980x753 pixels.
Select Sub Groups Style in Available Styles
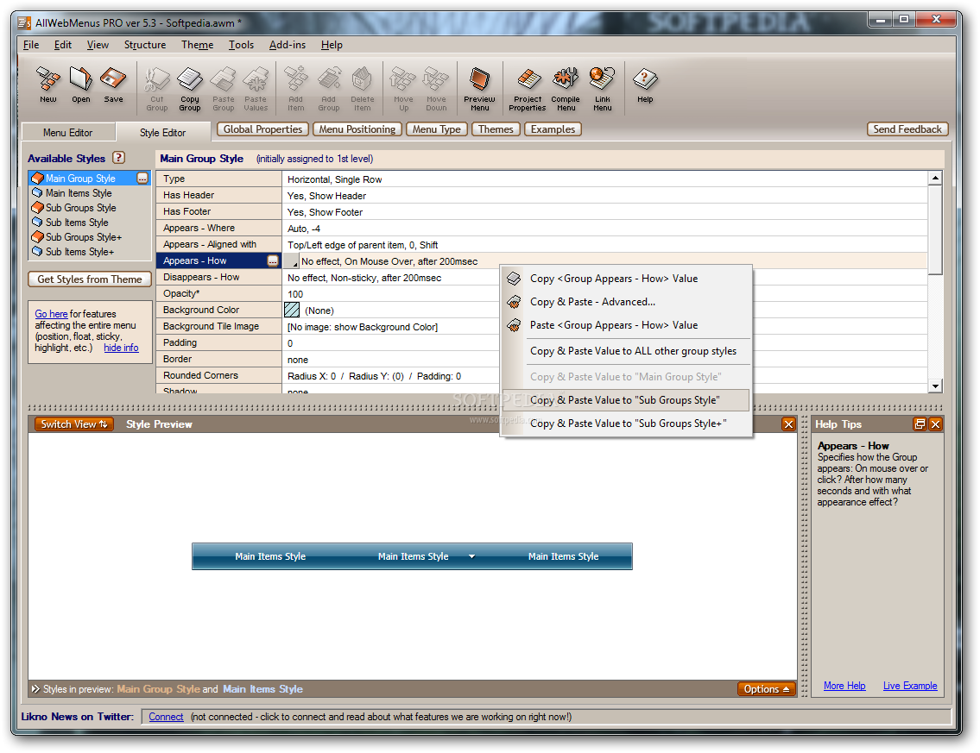pyautogui.click(x=80, y=208)
